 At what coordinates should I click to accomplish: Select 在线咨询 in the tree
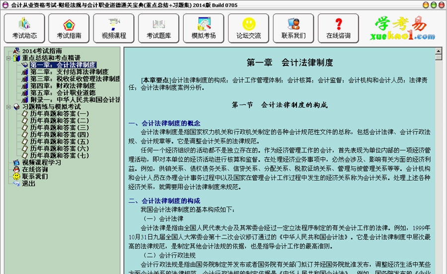pos(35,169)
